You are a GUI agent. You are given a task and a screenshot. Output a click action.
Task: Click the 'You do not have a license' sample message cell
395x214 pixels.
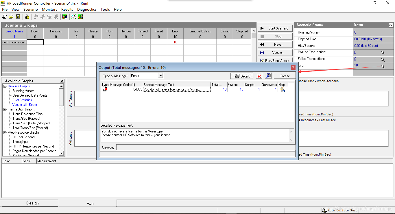[x=177, y=89]
